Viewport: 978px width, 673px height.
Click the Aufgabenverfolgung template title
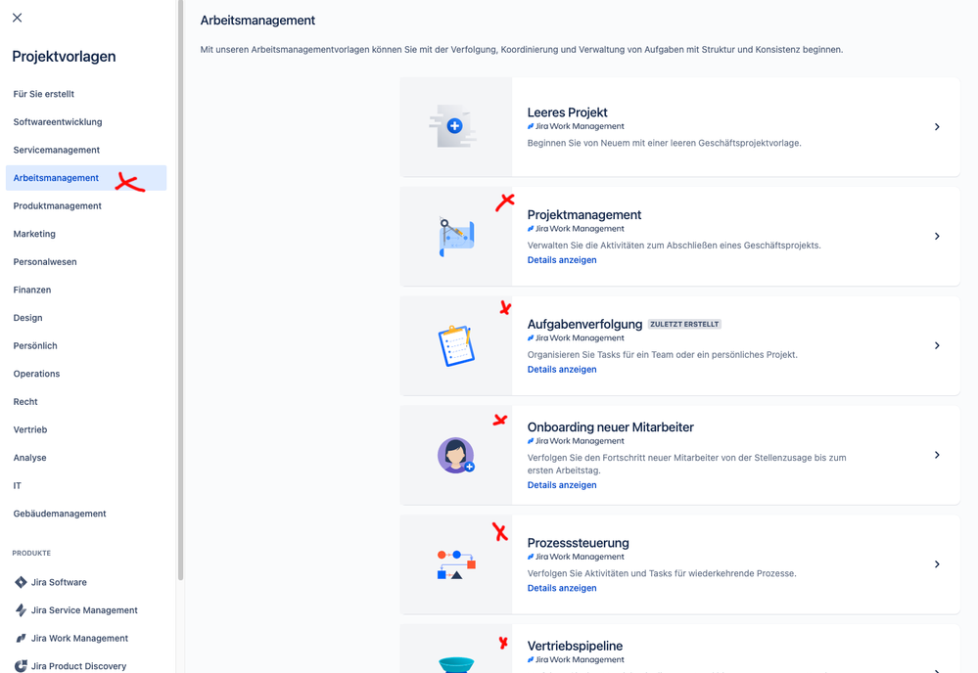coord(584,324)
